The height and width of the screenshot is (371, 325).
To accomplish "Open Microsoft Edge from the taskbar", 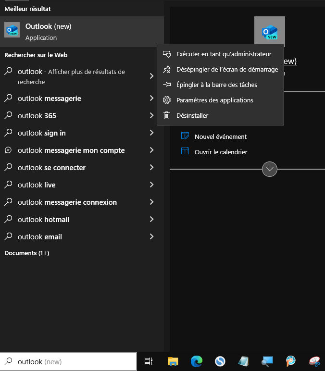I will (x=196, y=361).
